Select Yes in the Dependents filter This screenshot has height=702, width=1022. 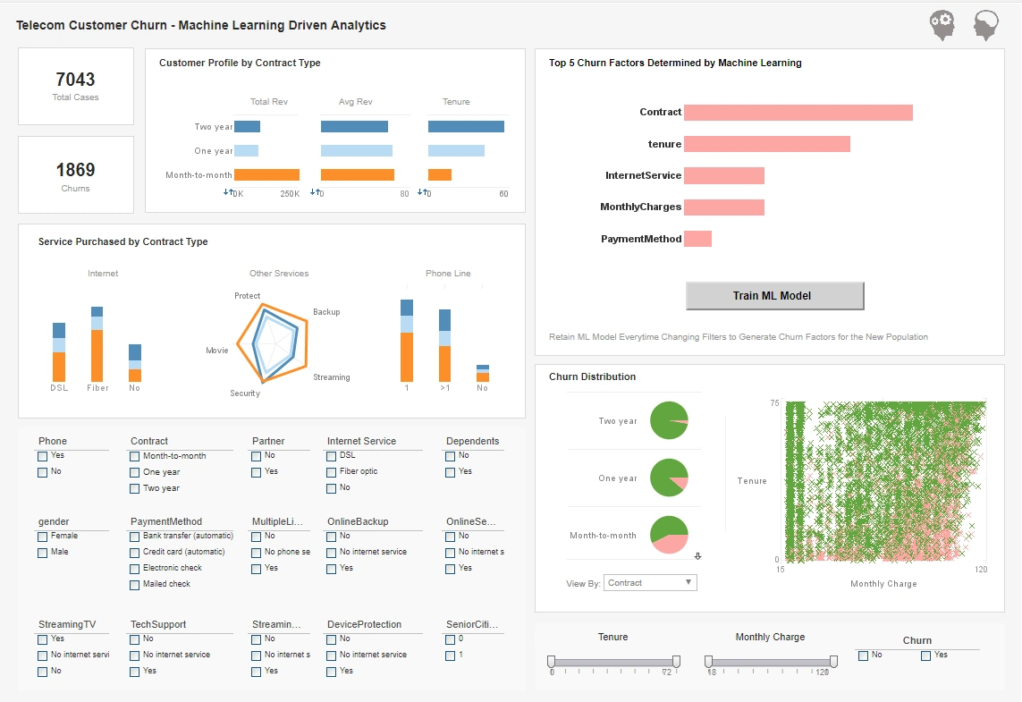(450, 471)
